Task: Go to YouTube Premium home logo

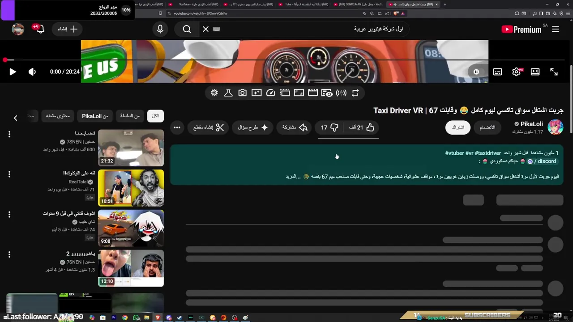Action: coord(522,30)
